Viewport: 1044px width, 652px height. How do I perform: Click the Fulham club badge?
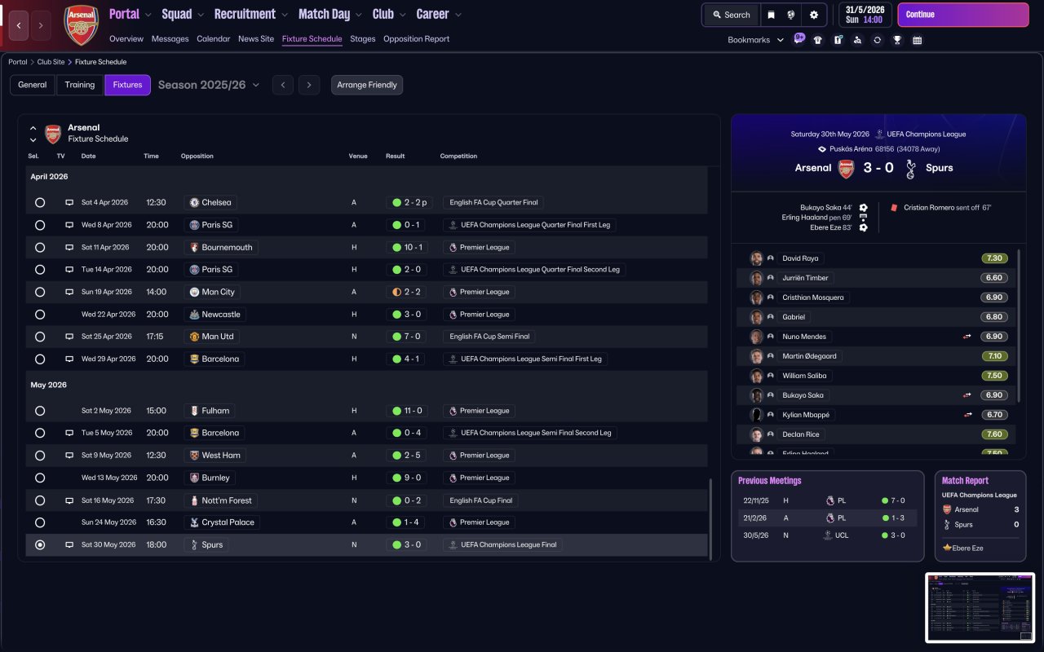click(x=194, y=411)
